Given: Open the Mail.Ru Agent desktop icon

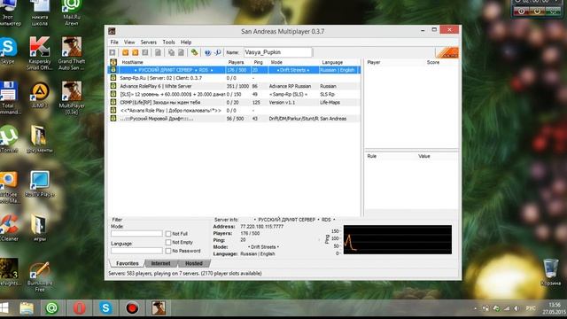Looking at the screenshot, I should (71, 13).
